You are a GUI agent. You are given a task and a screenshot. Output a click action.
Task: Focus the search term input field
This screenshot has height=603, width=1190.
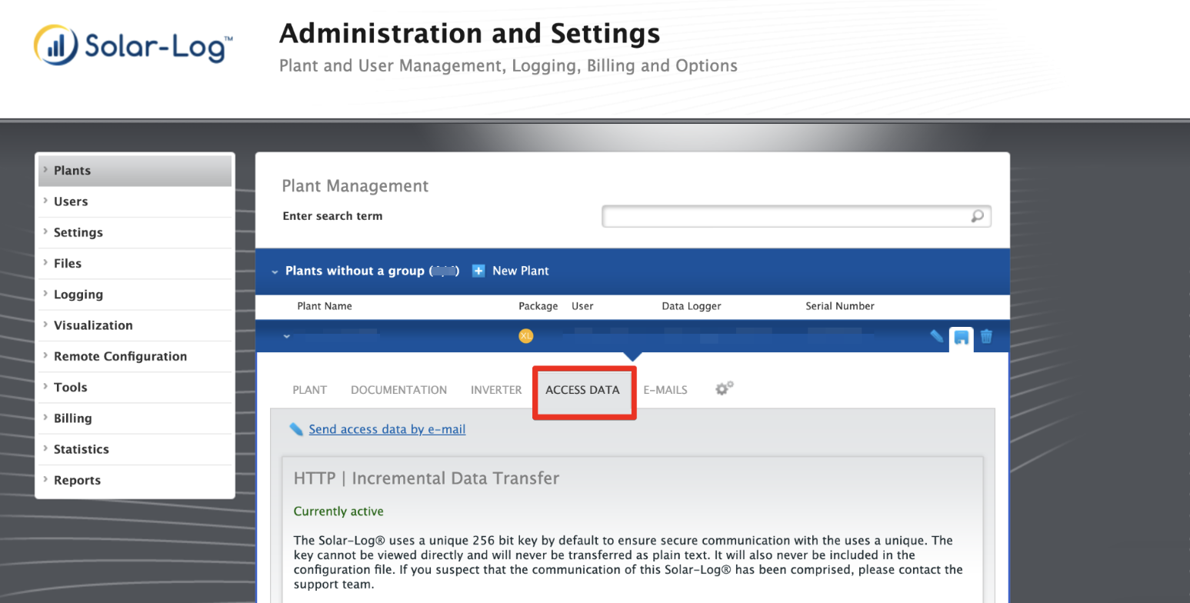[796, 217]
